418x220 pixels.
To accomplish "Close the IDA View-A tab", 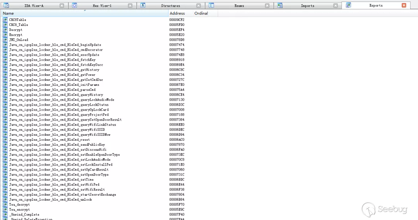I will [x=62, y=5].
